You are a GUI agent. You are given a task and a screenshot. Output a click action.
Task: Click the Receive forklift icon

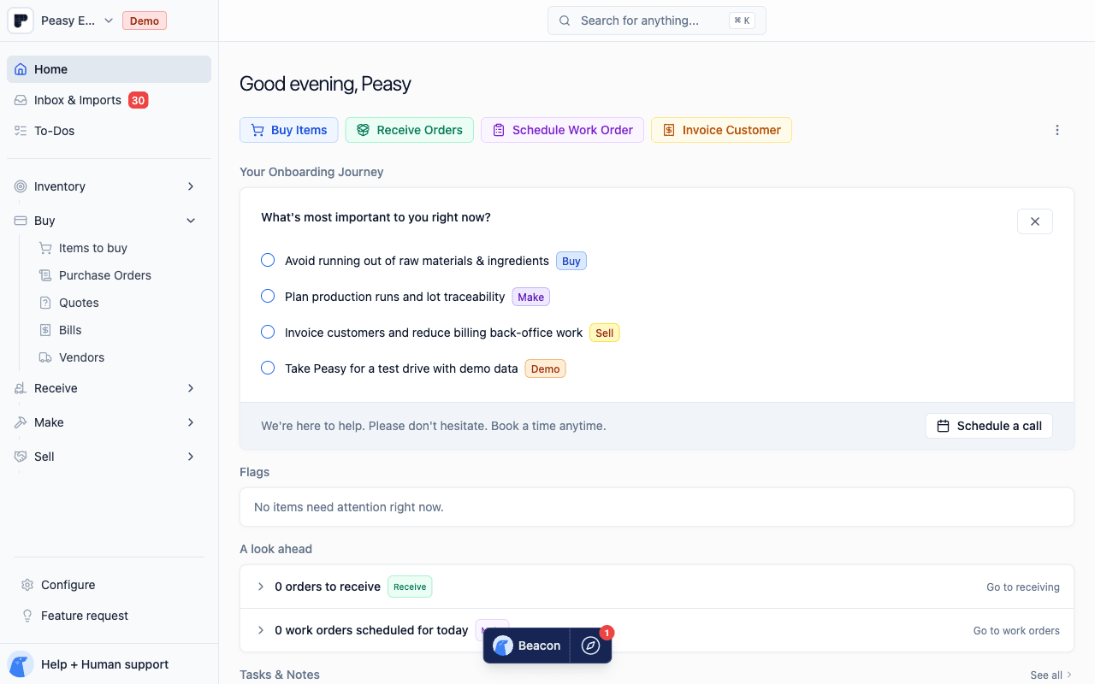point(21,388)
